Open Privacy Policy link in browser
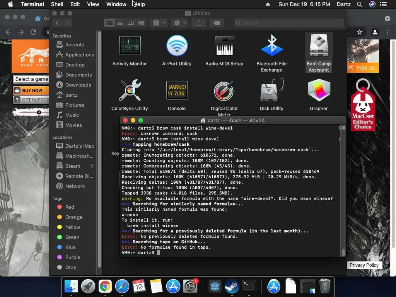The height and width of the screenshot is (297, 396). pyautogui.click(x=364, y=265)
